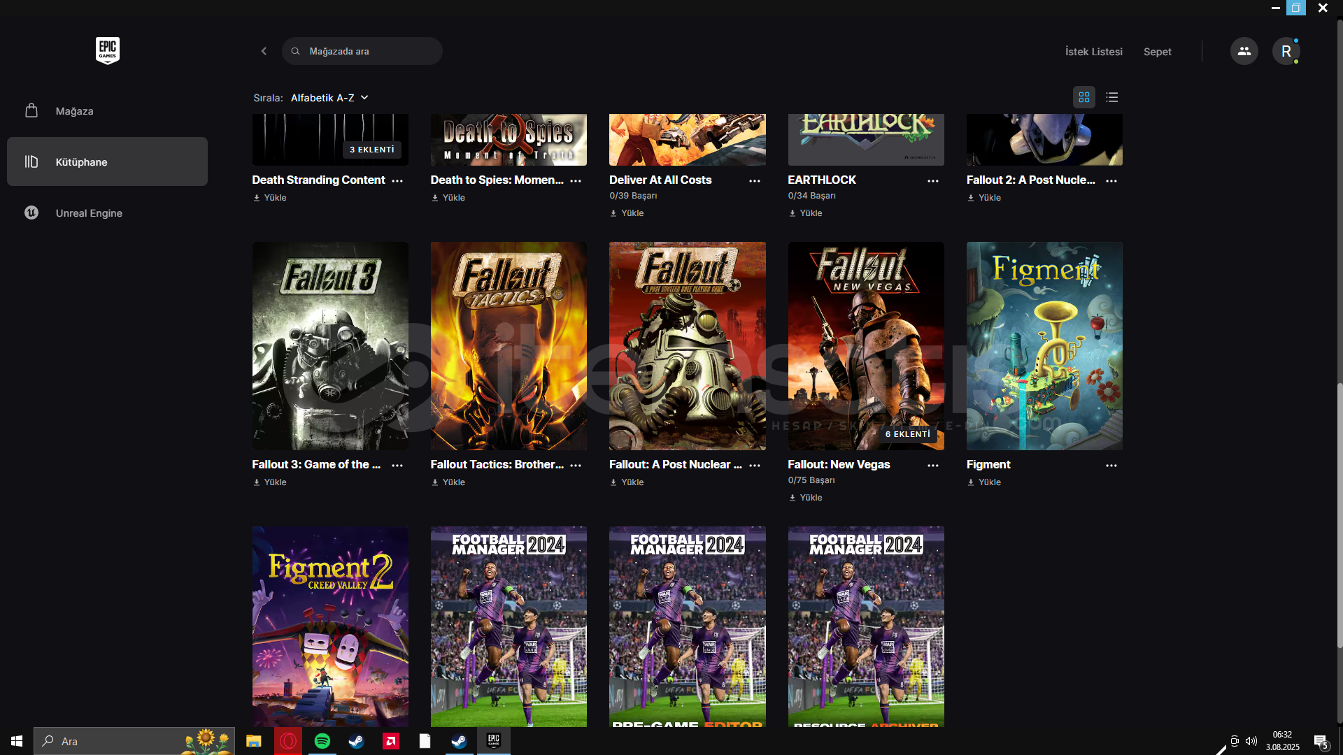This screenshot has width=1343, height=755.
Task: Open the taskbar clock and date
Action: [1282, 741]
